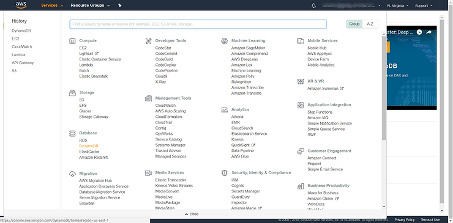The width and height of the screenshot is (453, 223).
Task: Click the video watch later clock icon
Action: [419, 32]
